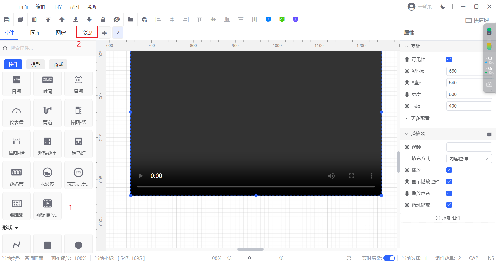This screenshot has height=263, width=496.
Task: Select the 跑马灯 marquee widget
Action: click(79, 144)
